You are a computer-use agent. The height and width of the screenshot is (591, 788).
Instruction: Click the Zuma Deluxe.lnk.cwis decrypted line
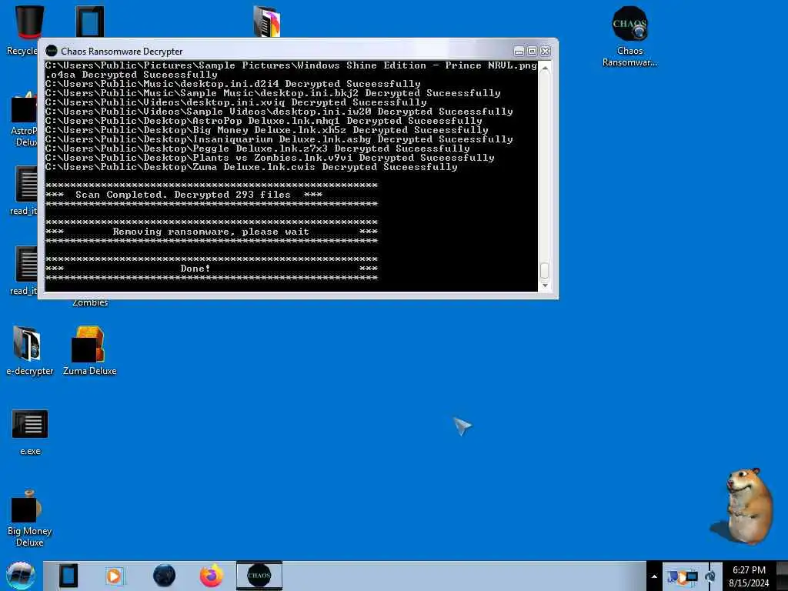[x=252, y=167]
